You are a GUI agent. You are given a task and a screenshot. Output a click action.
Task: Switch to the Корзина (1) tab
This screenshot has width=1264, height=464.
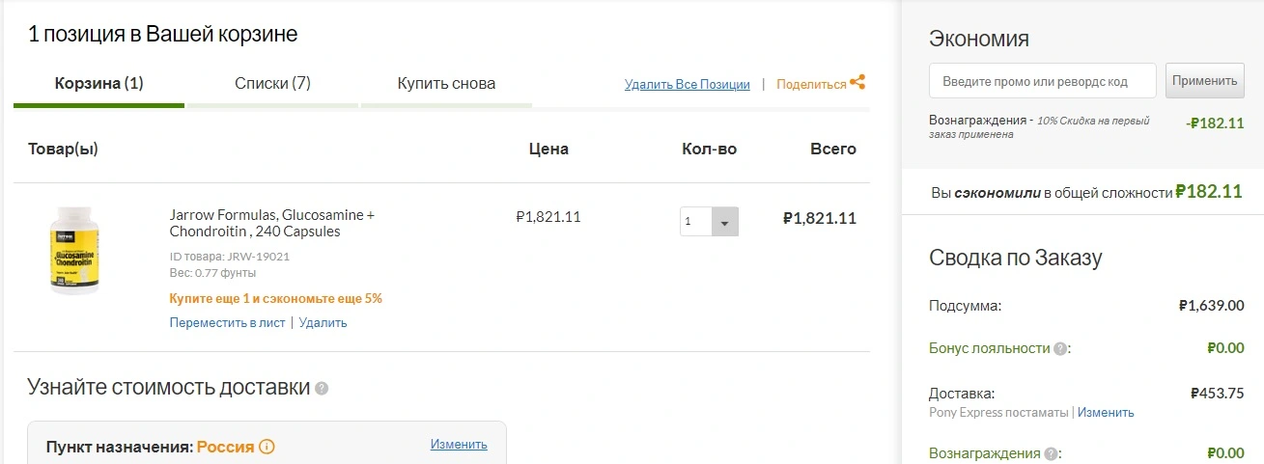tap(98, 84)
